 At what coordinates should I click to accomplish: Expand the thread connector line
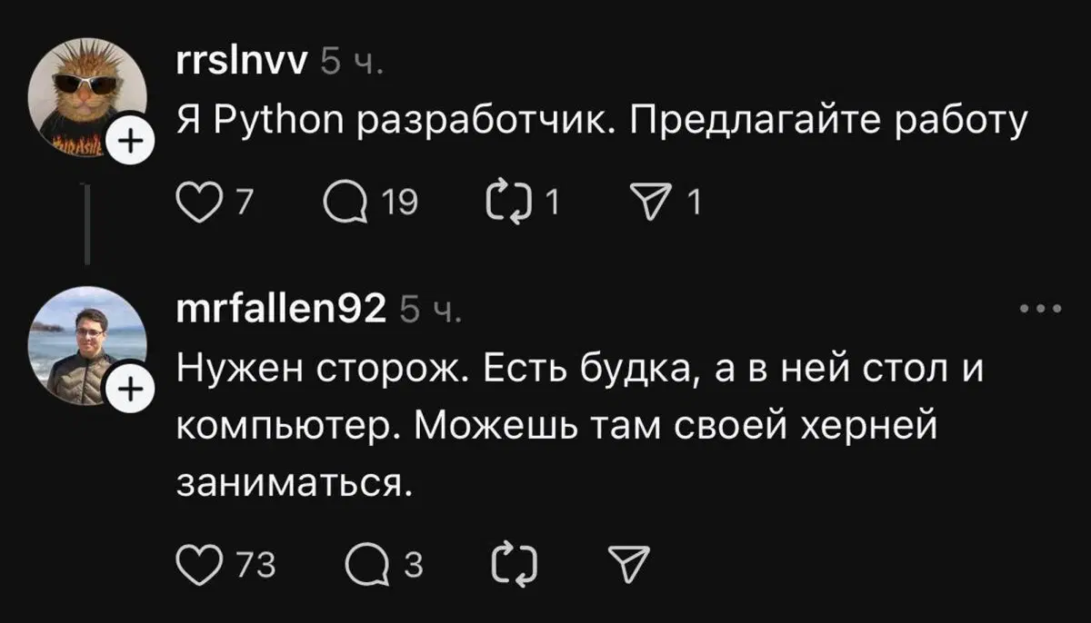tap(87, 221)
